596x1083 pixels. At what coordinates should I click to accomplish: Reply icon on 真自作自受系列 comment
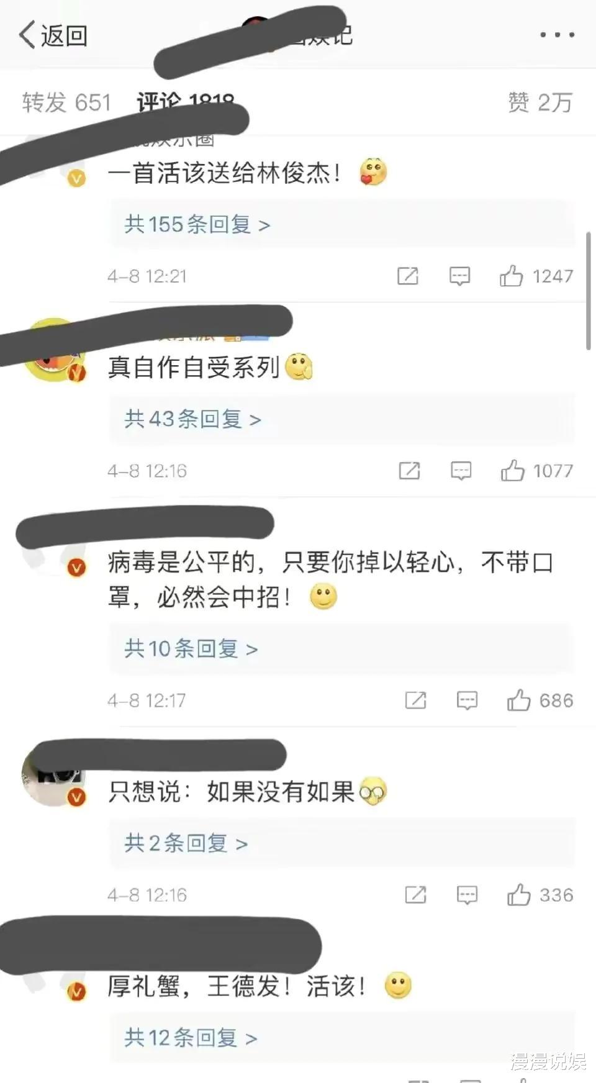click(x=461, y=471)
